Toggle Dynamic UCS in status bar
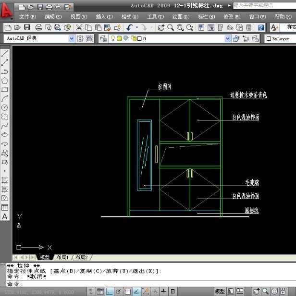296x296 pixels. pyautogui.click(x=146, y=291)
